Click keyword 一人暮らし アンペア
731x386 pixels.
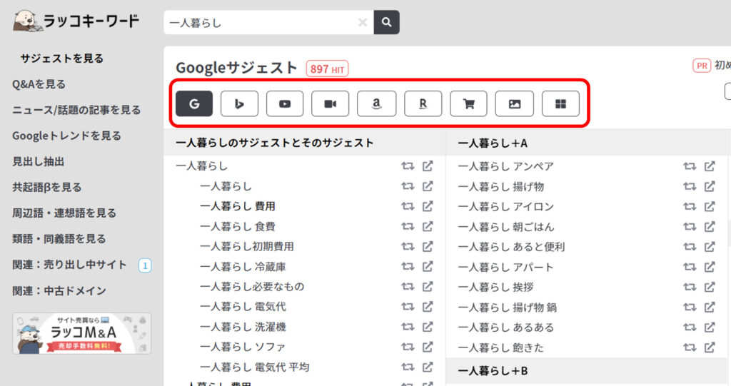[x=506, y=166]
